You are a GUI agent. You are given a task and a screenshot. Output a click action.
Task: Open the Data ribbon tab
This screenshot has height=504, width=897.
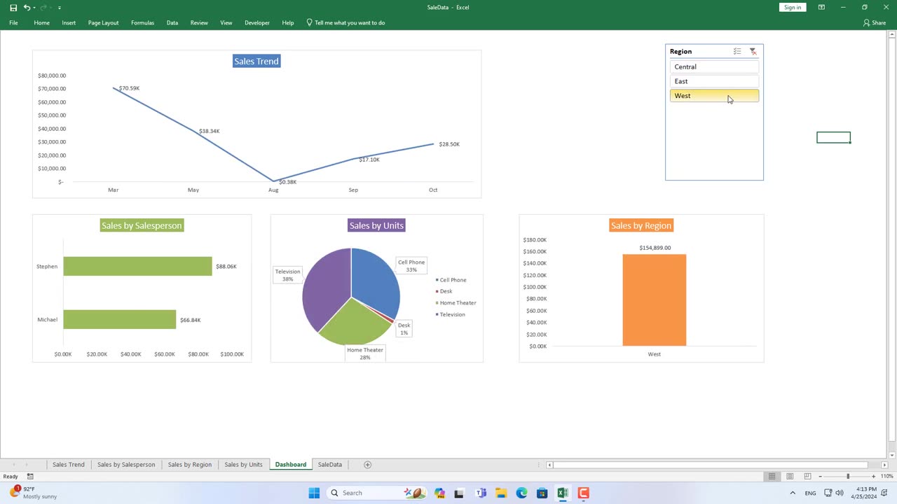tap(172, 22)
